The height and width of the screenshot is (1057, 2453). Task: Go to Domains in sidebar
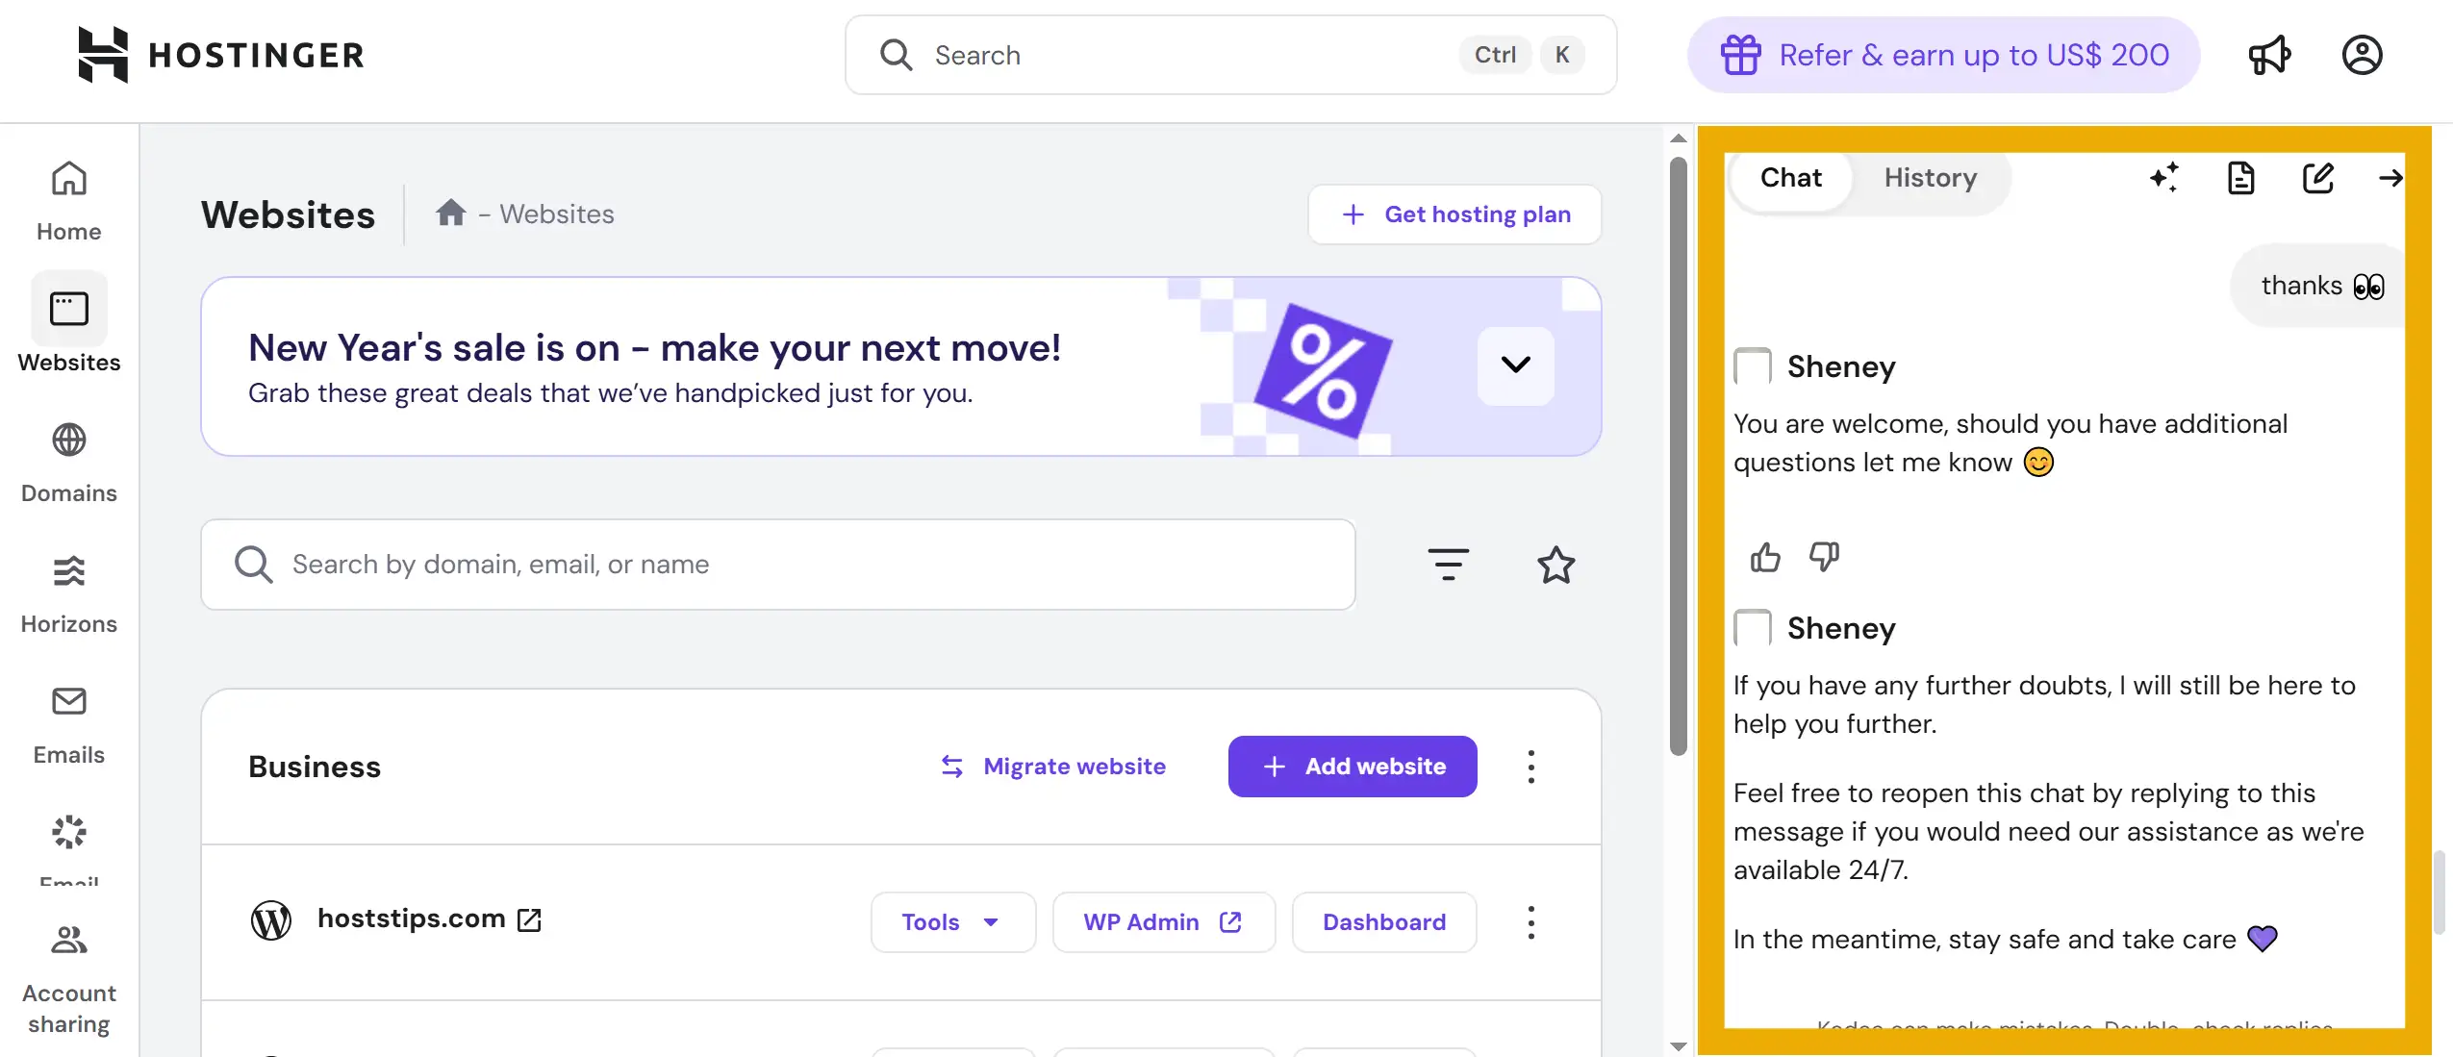pos(68,463)
